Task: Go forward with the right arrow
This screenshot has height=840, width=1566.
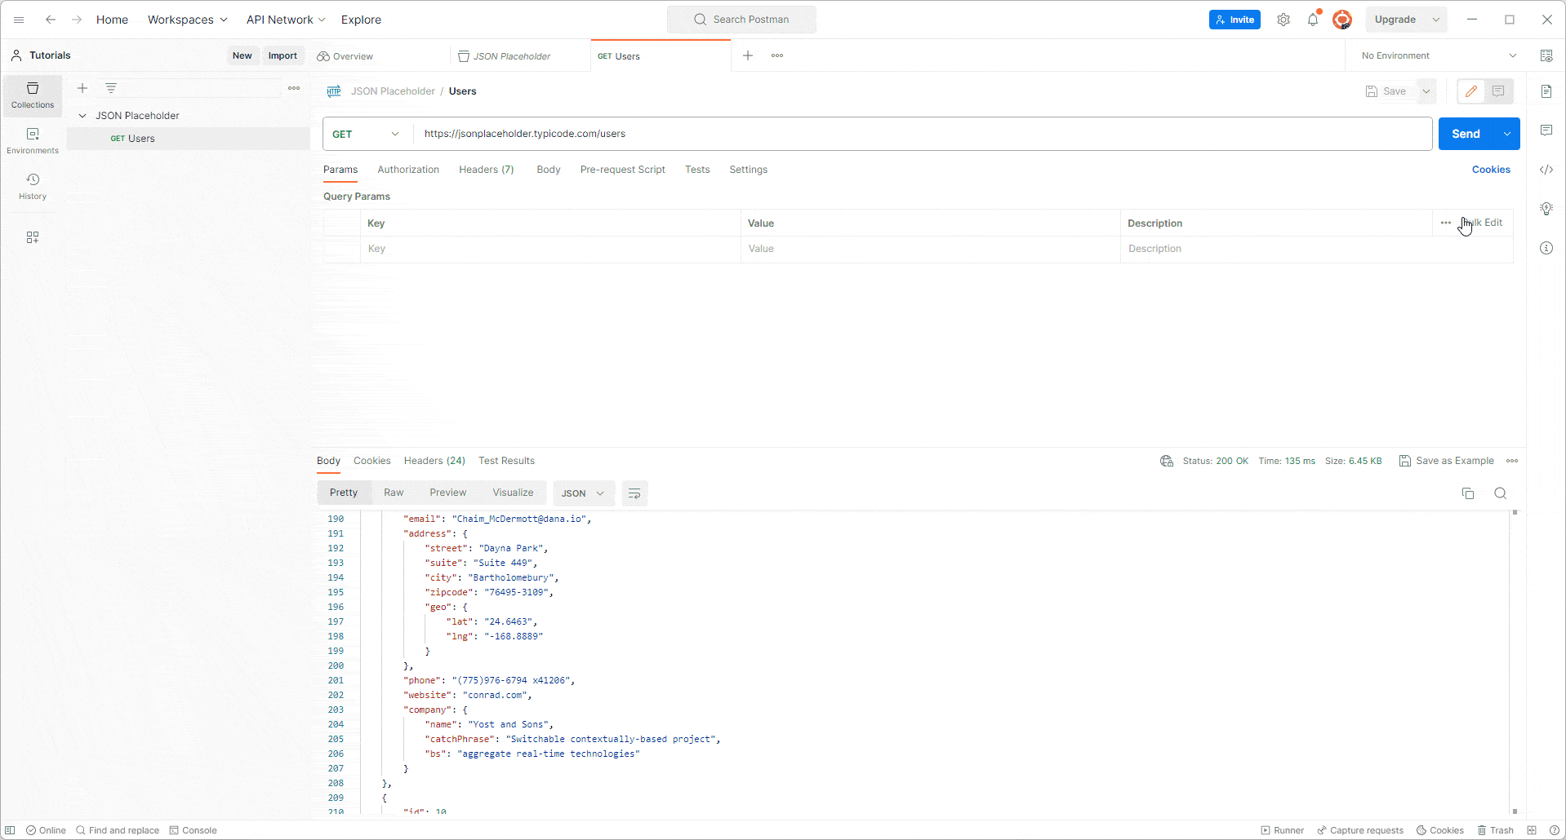Action: pos(77,20)
